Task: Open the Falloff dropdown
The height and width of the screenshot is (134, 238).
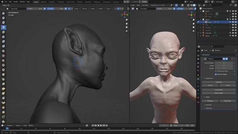Action: 101,9
